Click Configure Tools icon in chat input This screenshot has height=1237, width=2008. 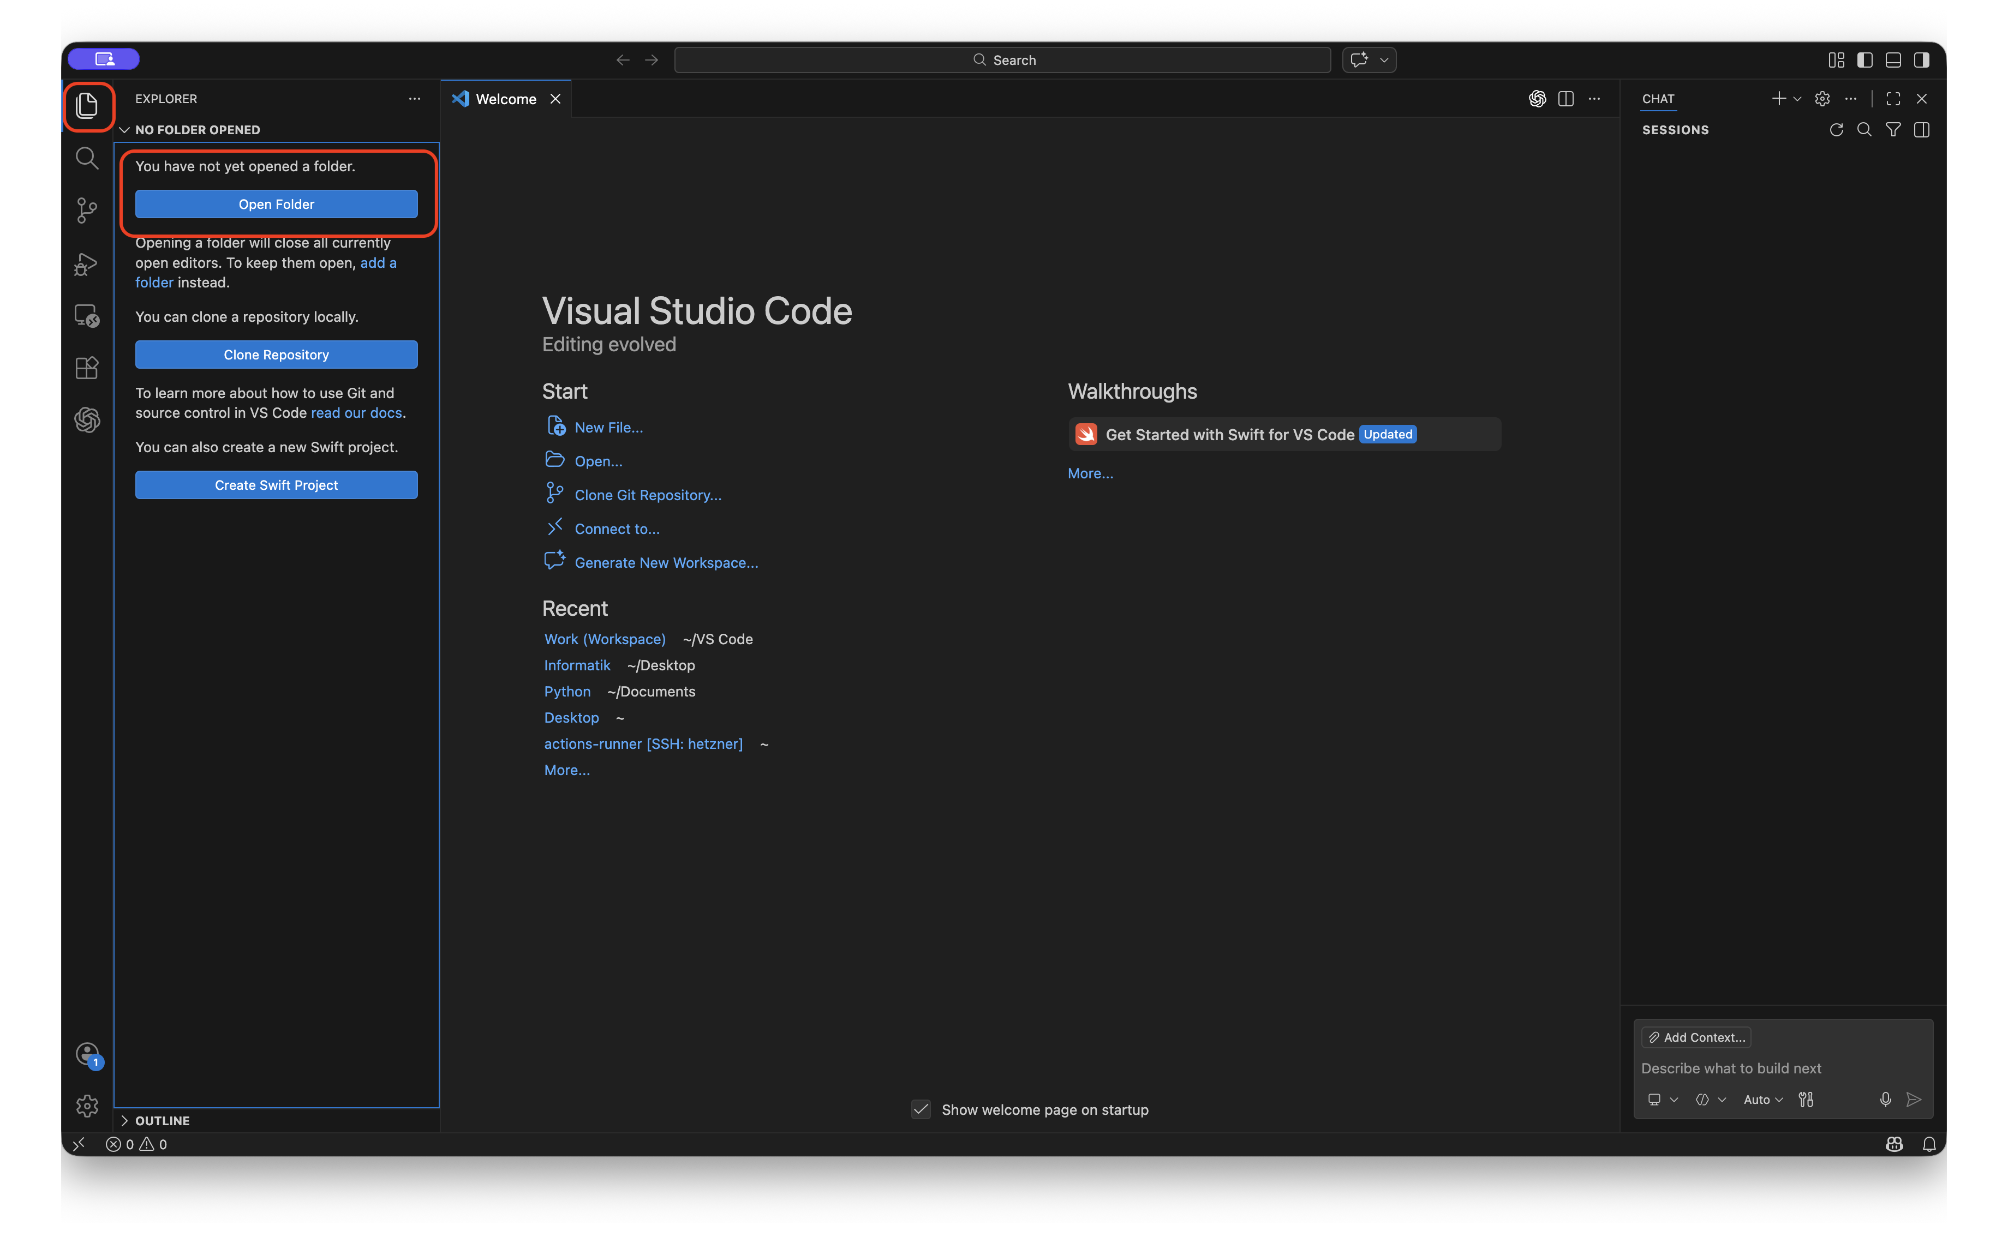coord(1806,1100)
